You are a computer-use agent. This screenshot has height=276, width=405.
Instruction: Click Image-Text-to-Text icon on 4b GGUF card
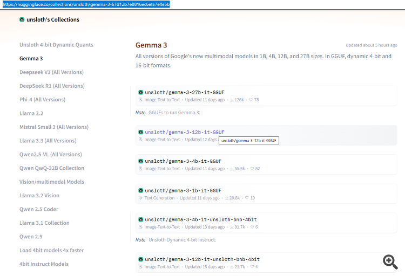click(140, 169)
